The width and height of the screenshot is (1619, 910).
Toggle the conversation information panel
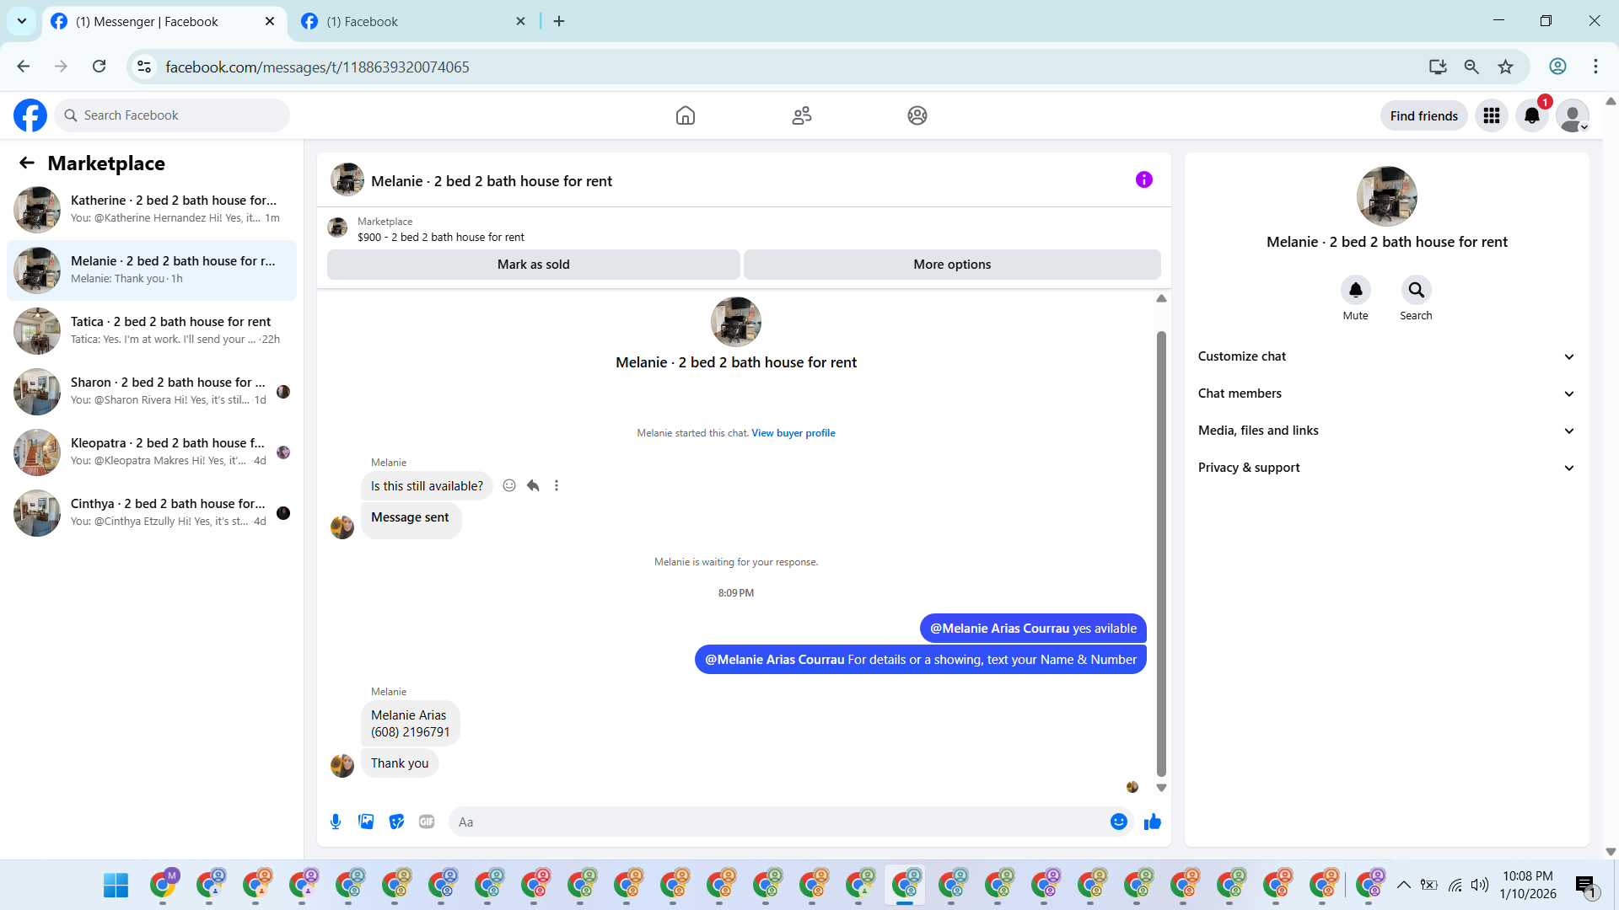point(1143,179)
